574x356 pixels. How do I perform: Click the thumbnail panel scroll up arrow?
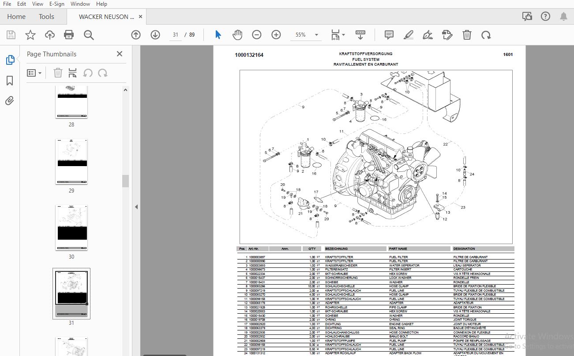point(125,90)
